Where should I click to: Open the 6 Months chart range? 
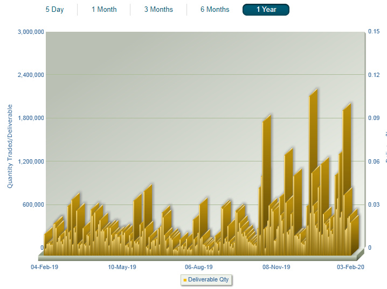[215, 10]
